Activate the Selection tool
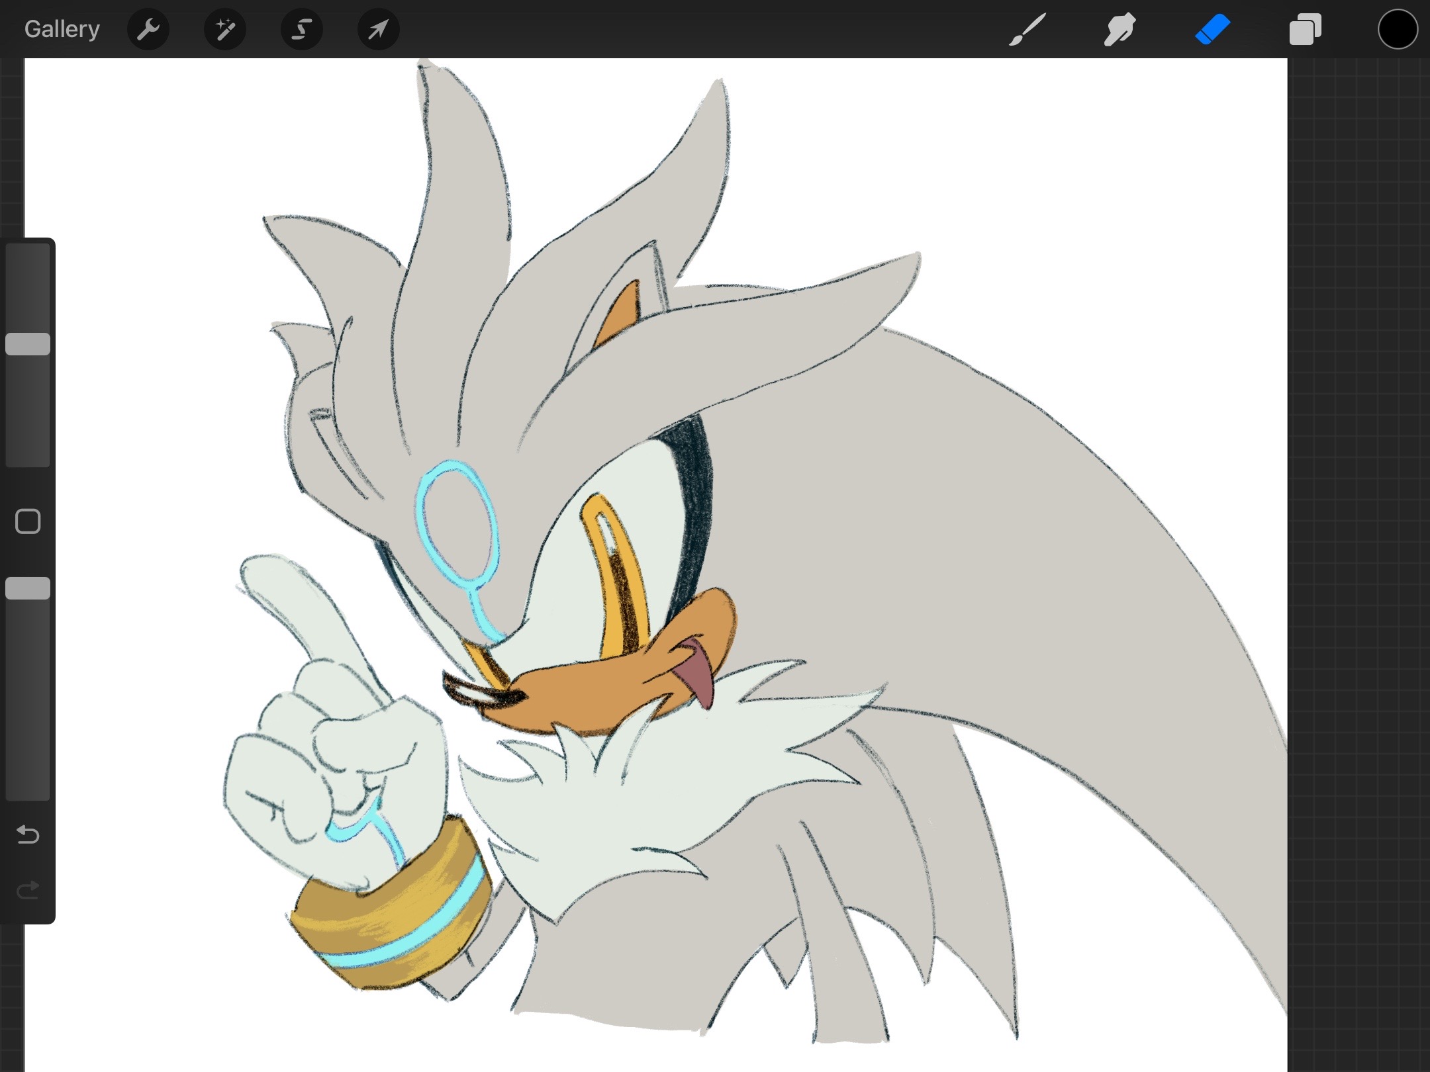 (302, 29)
